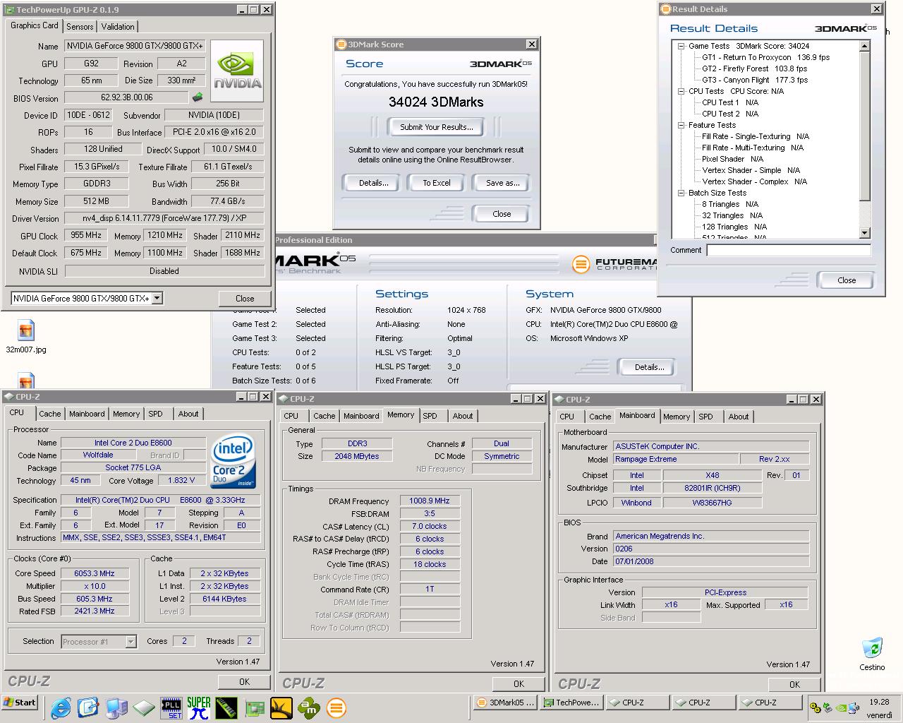
Task: Click the 3DMark Score title bar icon
Action: click(341, 44)
